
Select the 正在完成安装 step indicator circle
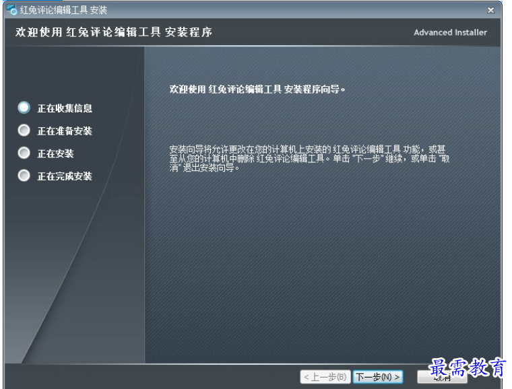tap(24, 176)
